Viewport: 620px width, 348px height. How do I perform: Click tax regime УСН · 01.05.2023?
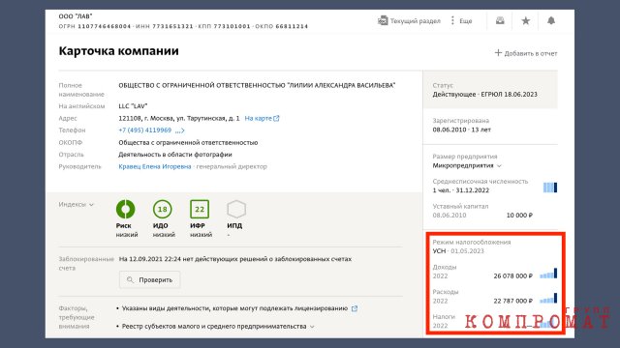458,251
